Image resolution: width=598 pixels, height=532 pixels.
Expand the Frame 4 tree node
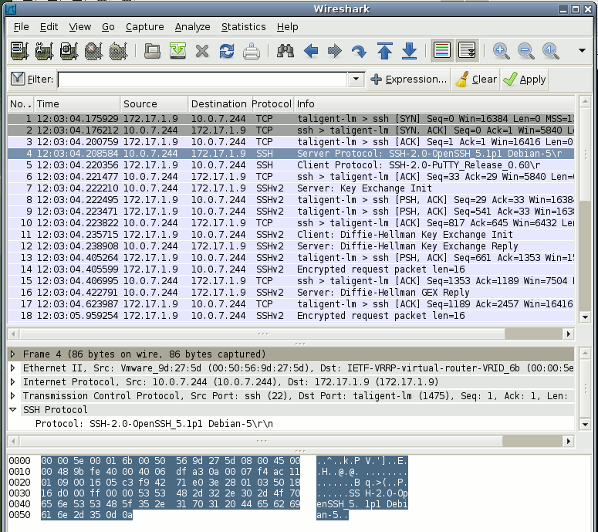click(12, 354)
